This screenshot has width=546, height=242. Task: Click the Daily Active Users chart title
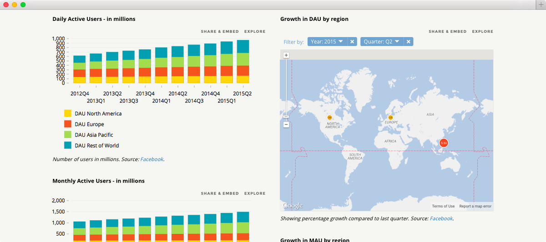[x=94, y=19]
